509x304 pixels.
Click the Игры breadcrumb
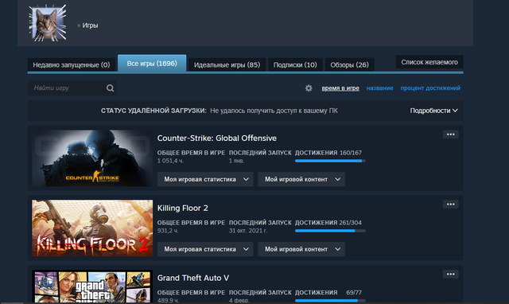pyautogui.click(x=90, y=25)
